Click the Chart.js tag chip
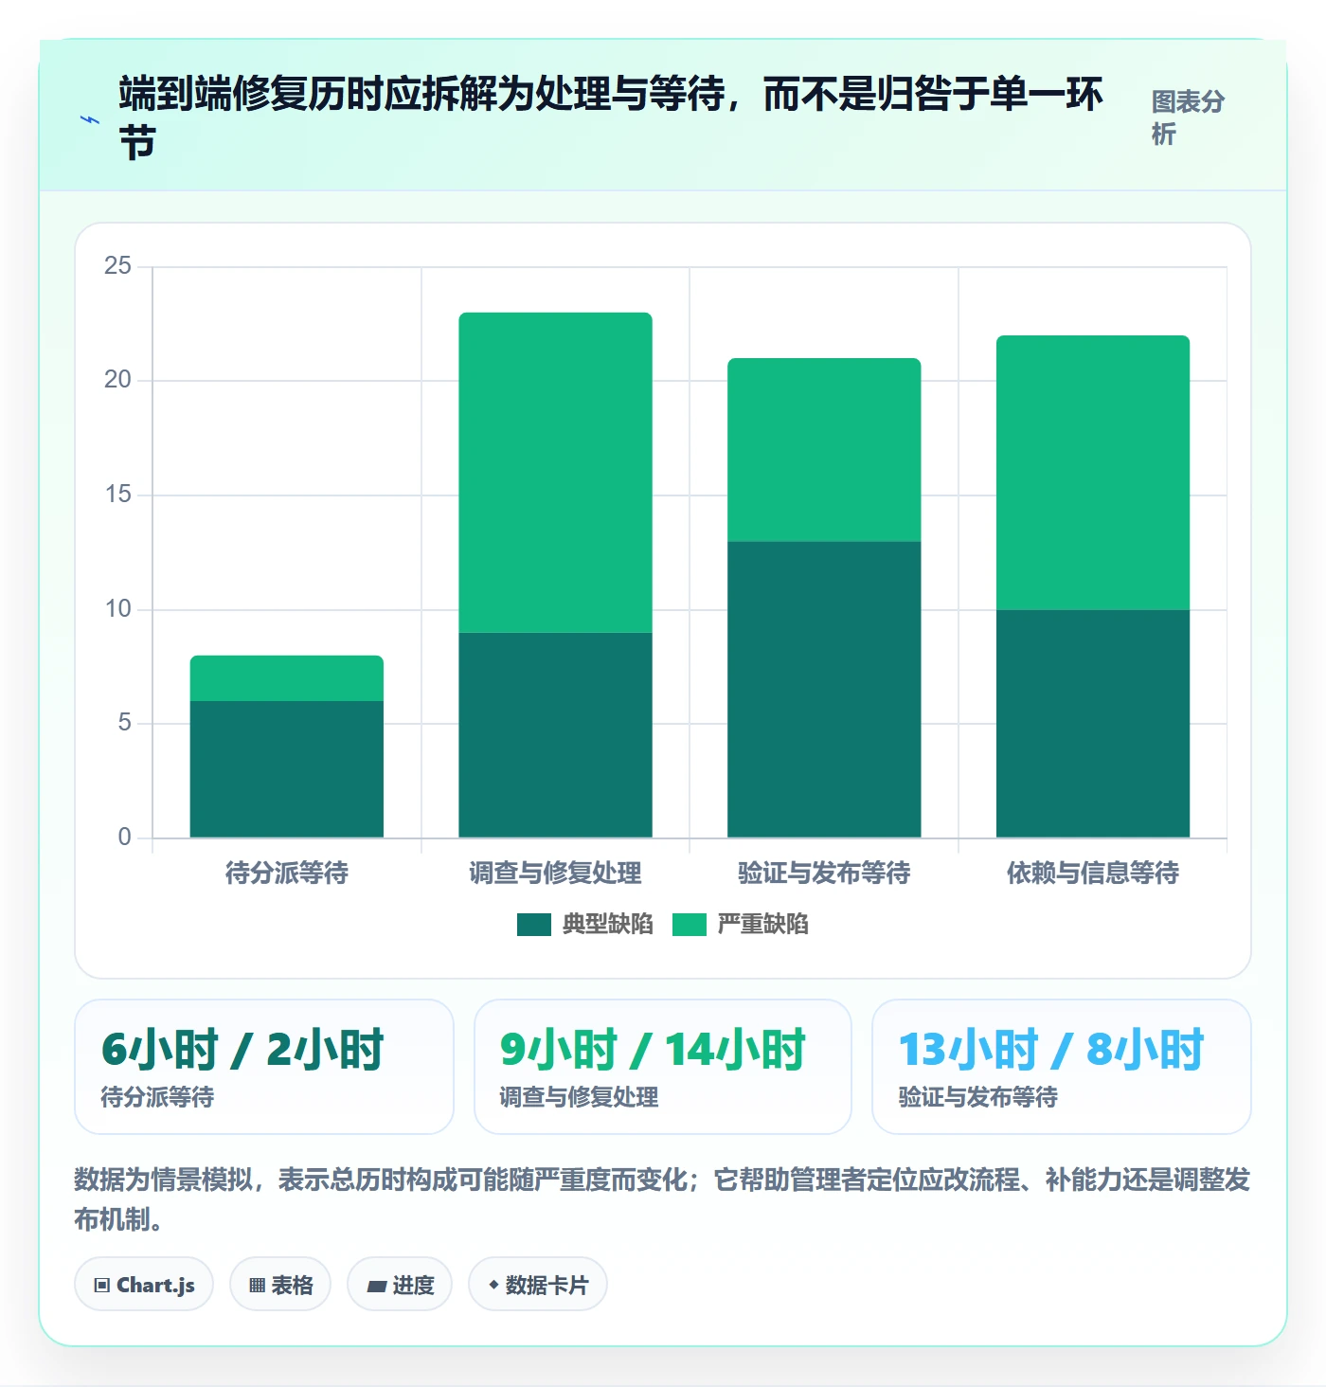 coord(144,1285)
